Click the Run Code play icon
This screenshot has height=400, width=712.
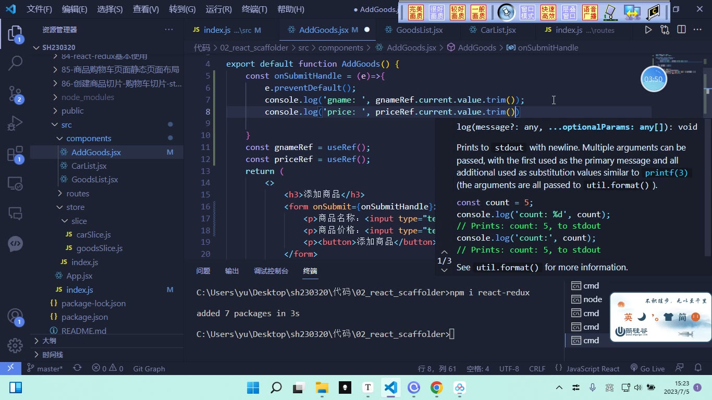click(x=648, y=30)
